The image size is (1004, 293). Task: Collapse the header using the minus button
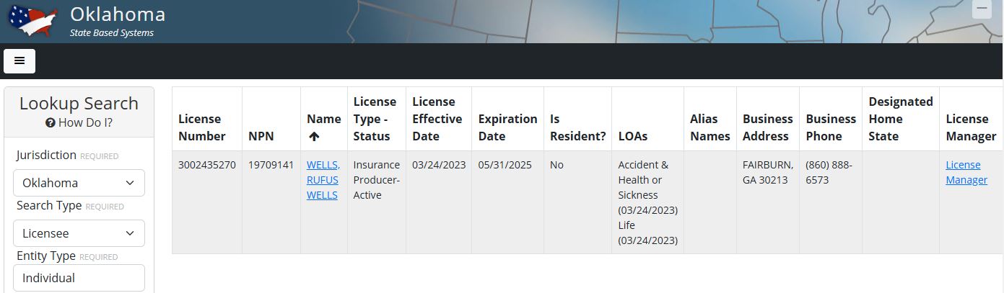982,9
